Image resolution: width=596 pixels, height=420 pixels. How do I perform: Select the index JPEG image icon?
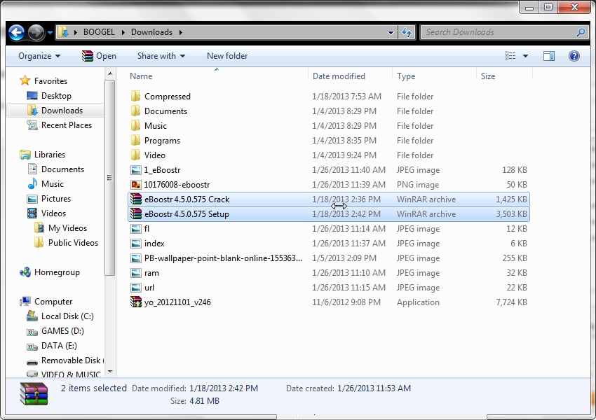[136, 244]
